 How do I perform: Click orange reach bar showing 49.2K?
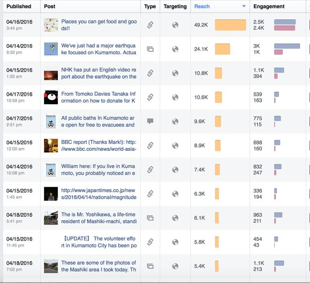pos(230,25)
